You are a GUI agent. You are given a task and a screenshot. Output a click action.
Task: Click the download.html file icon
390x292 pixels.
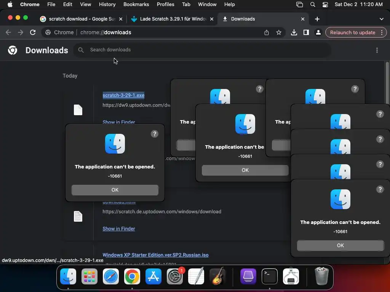[78, 216]
